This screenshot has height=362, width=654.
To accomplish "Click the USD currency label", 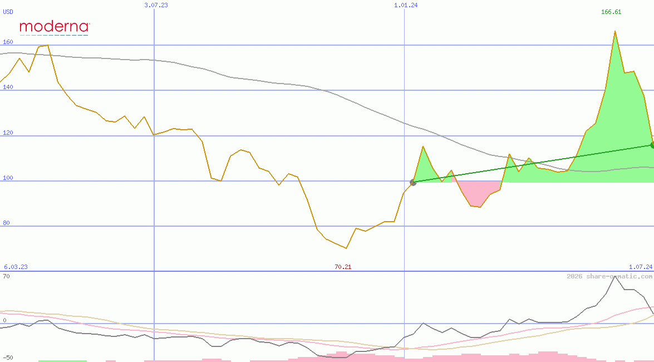I will (x=8, y=11).
